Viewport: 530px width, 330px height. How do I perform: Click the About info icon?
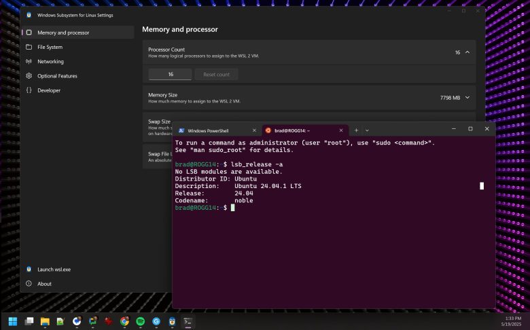(29, 284)
